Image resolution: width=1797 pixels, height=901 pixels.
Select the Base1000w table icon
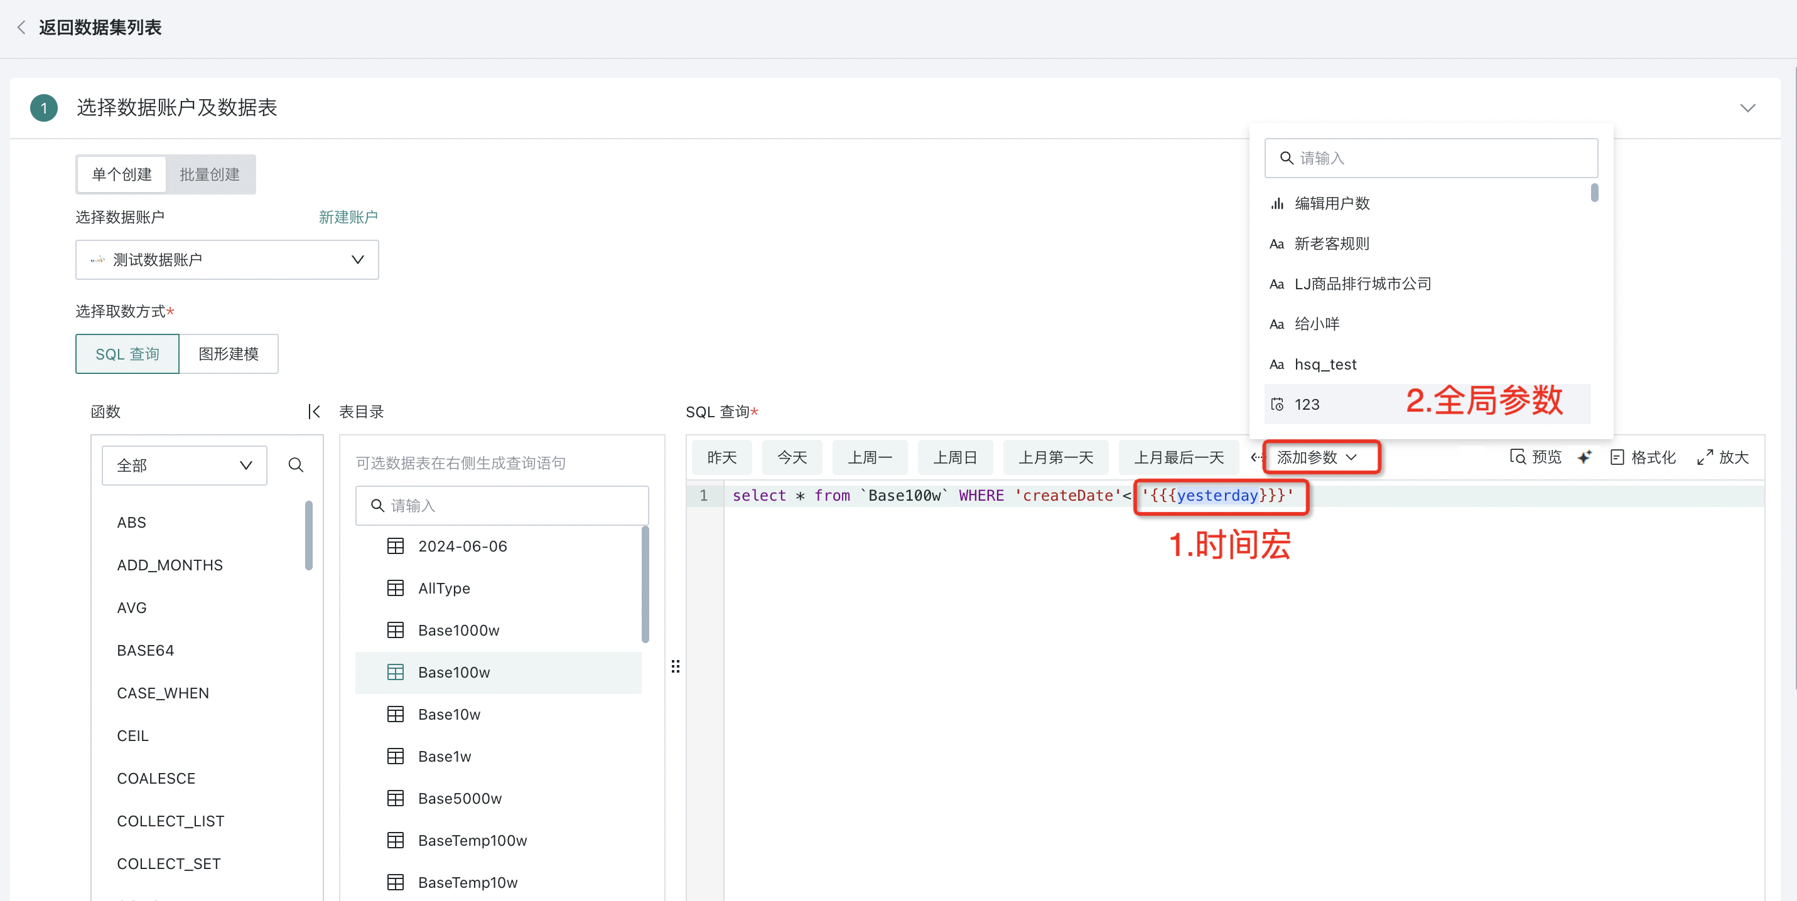396,630
